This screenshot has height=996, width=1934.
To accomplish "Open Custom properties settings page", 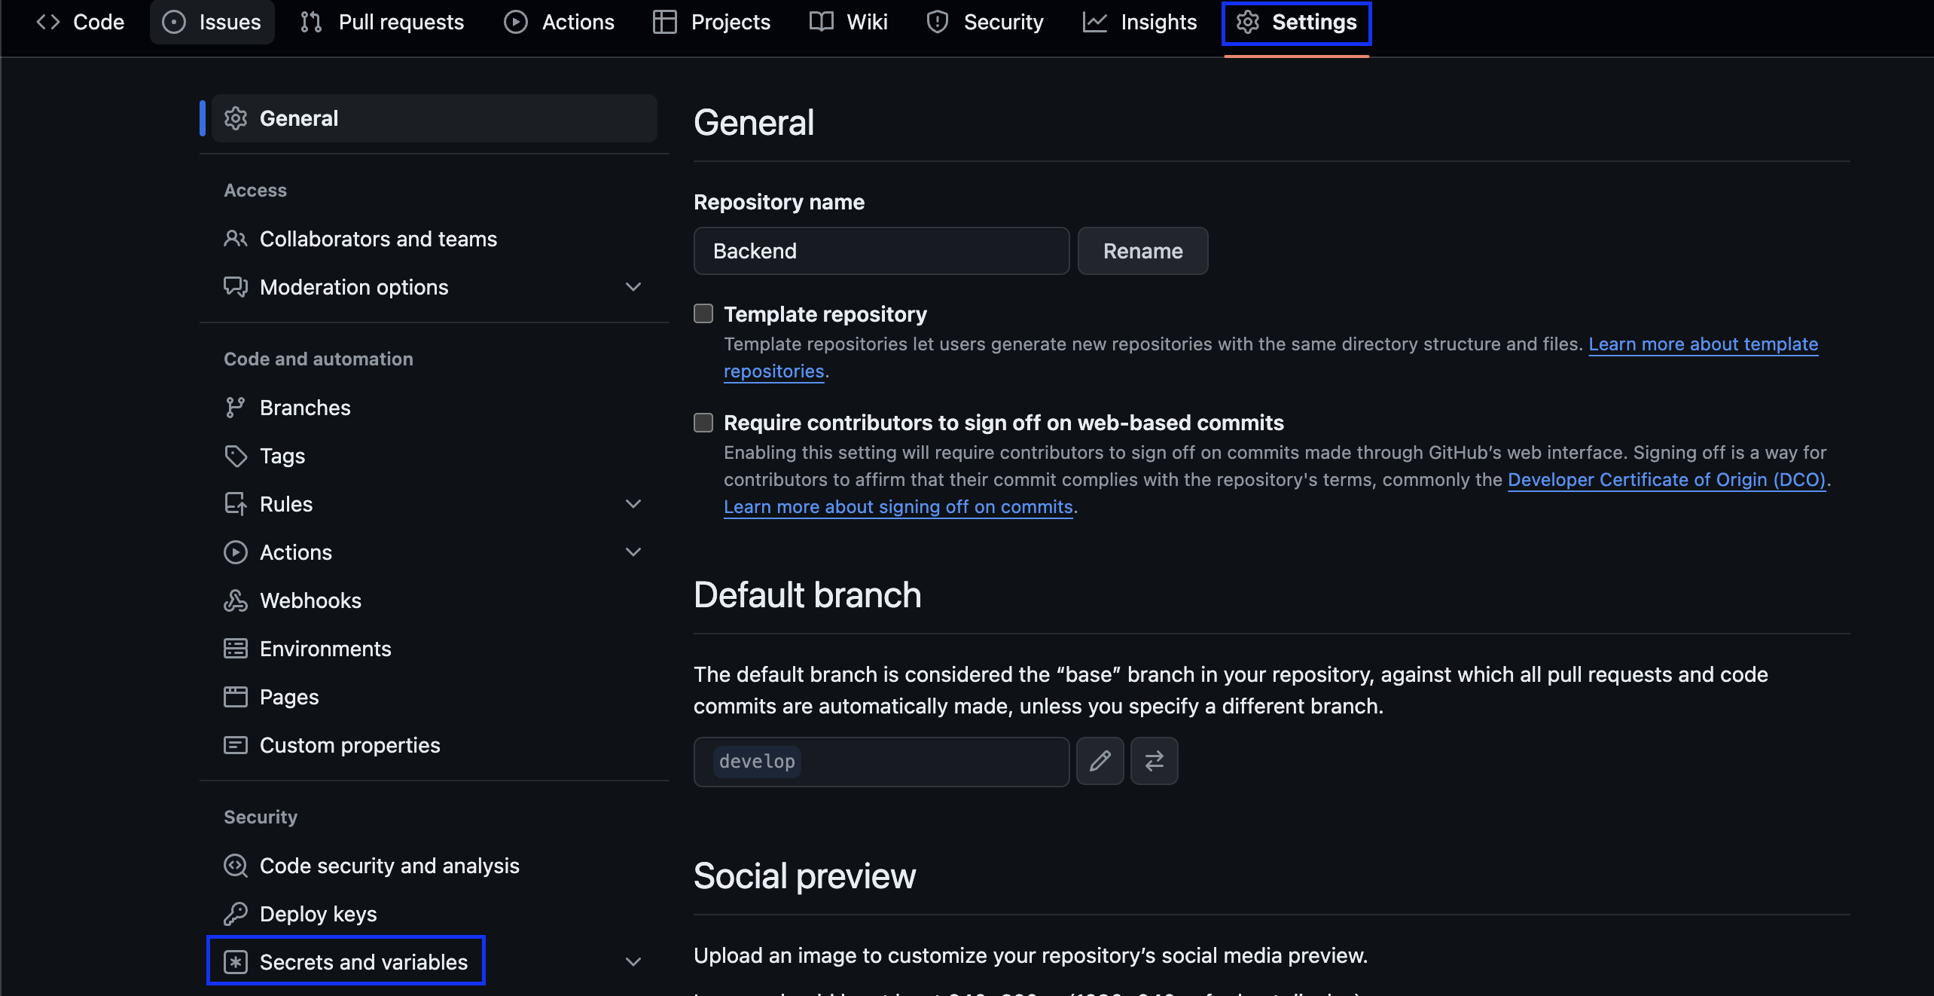I will (x=435, y=745).
